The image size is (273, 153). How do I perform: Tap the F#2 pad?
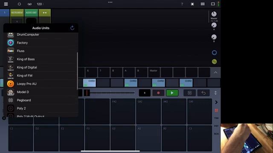[123, 111]
